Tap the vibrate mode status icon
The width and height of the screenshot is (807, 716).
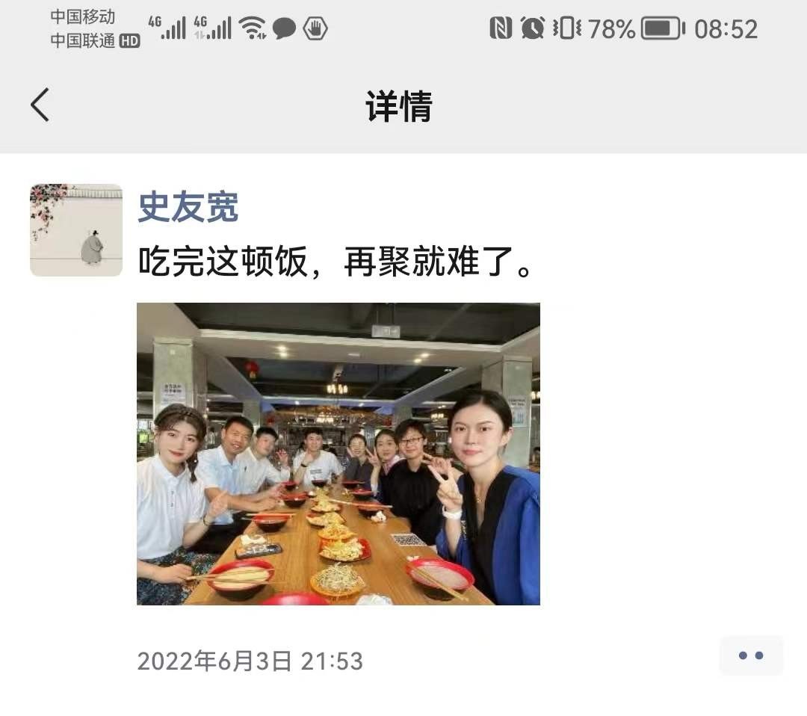click(x=566, y=28)
